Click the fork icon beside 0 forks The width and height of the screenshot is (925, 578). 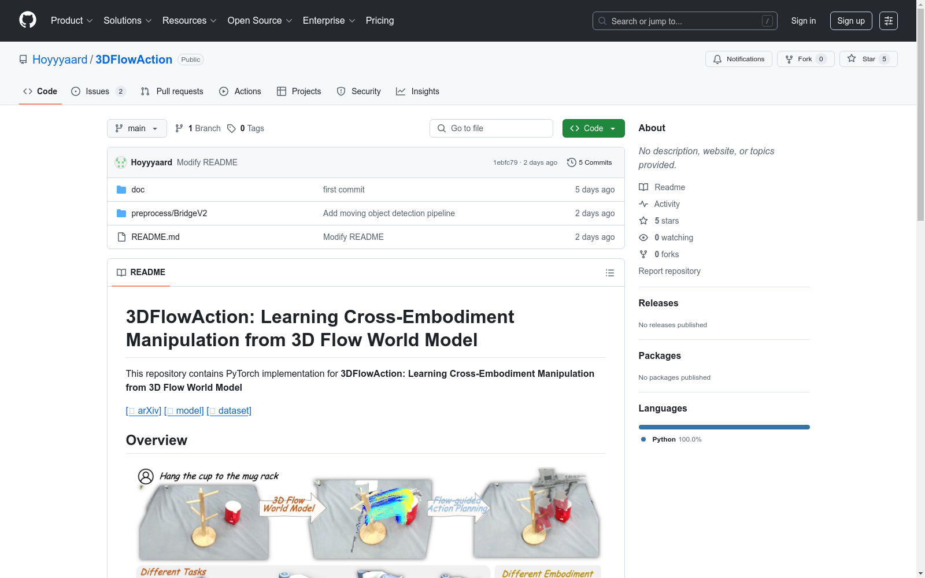pos(643,254)
